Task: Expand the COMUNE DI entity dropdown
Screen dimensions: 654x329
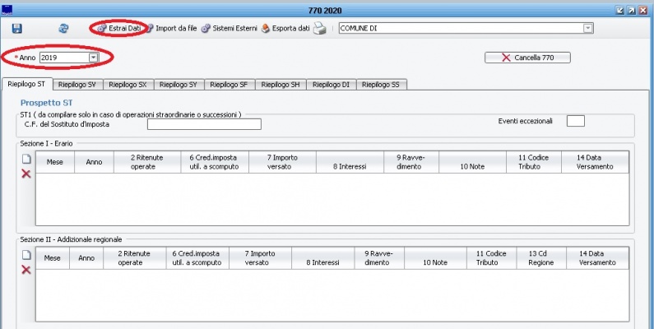Action: click(x=587, y=28)
